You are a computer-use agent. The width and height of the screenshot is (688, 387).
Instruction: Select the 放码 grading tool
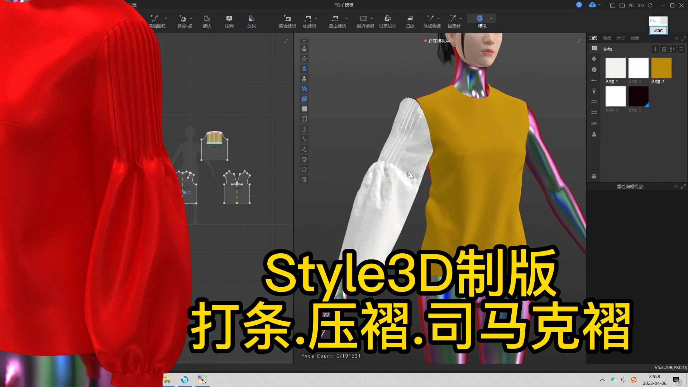pos(251,21)
